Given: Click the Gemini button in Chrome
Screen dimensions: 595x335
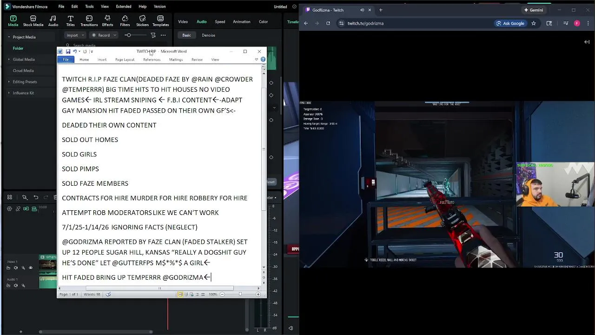Looking at the screenshot, I should click(533, 10).
